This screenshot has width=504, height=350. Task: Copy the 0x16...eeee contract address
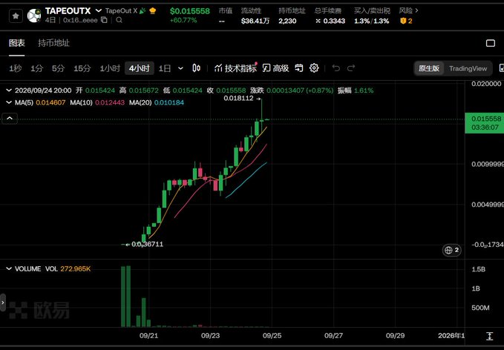(x=104, y=20)
